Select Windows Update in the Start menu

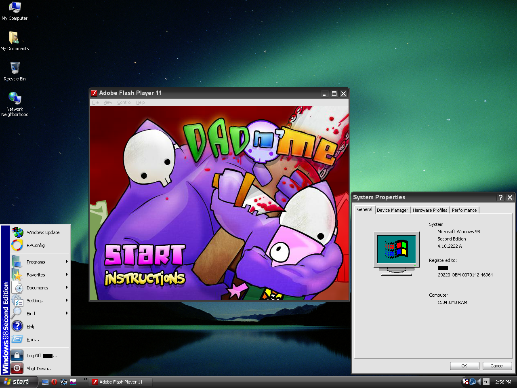click(42, 232)
